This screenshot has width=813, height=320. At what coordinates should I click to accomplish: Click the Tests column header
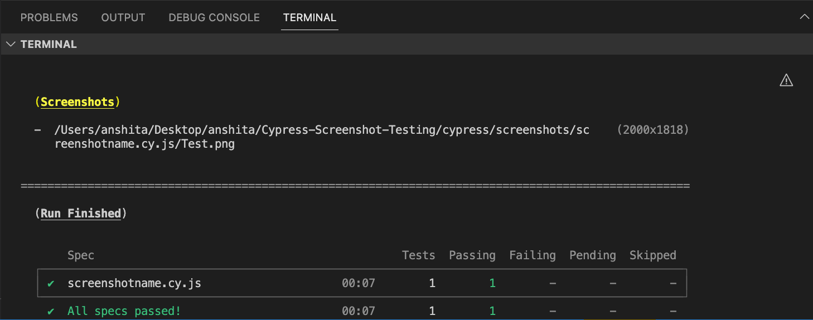pos(418,255)
